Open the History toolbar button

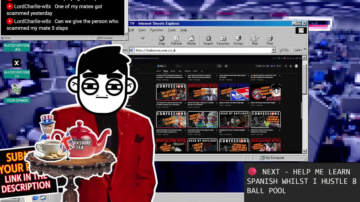[x=238, y=40]
